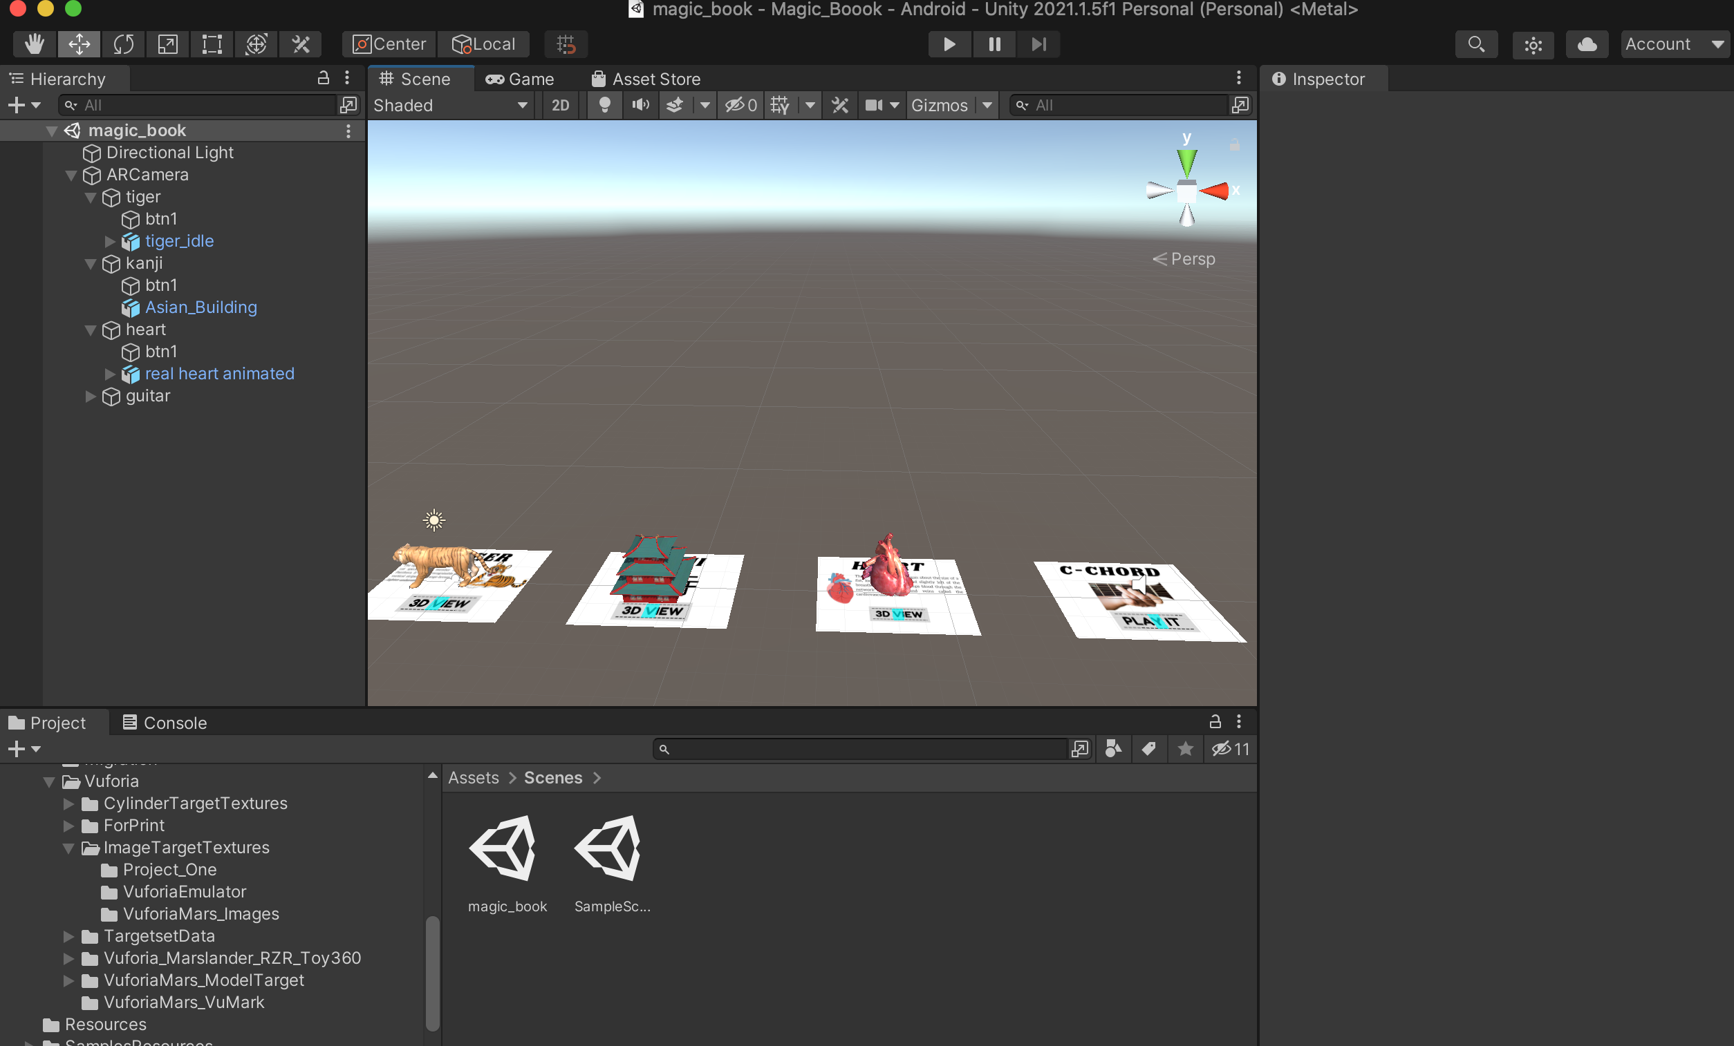The height and width of the screenshot is (1046, 1734).
Task: Click the toolbar search magnifier icon
Action: (x=1476, y=44)
